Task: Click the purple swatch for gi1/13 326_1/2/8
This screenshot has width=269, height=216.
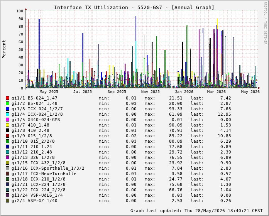Action: pyautogui.click(x=7, y=157)
